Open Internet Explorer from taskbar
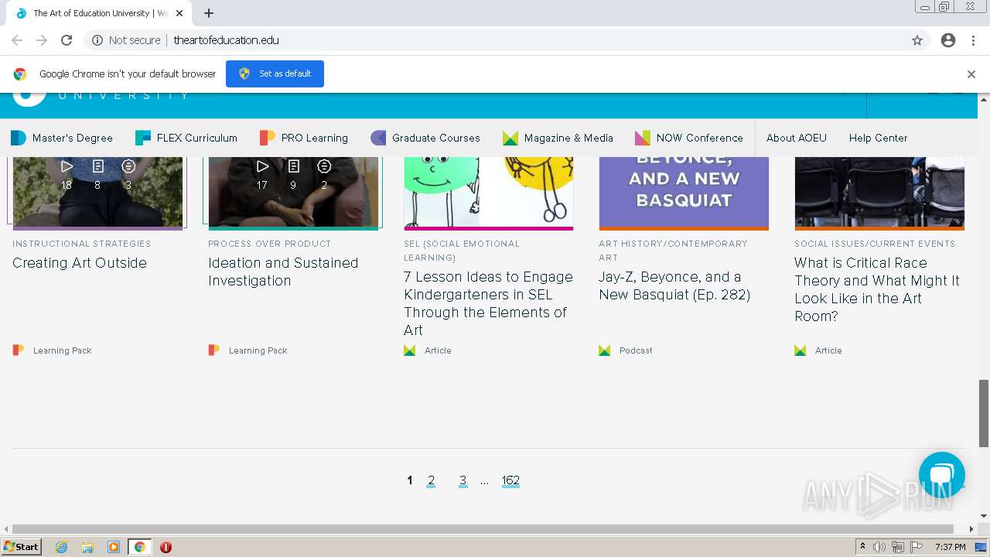The width and height of the screenshot is (990, 557). pyautogui.click(x=62, y=547)
